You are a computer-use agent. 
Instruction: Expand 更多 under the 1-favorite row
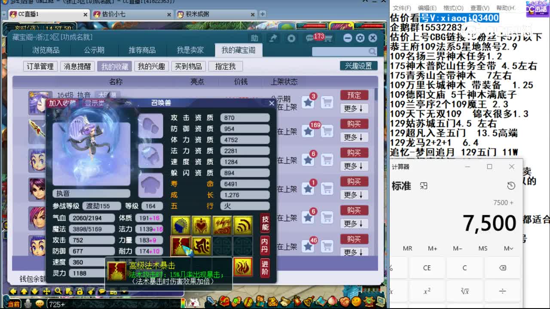[x=354, y=195]
